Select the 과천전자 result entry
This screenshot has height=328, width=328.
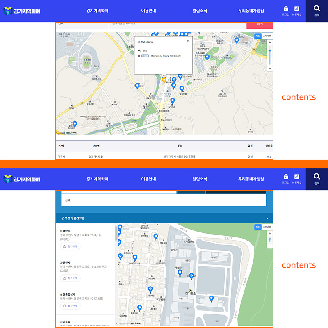(x=85, y=271)
